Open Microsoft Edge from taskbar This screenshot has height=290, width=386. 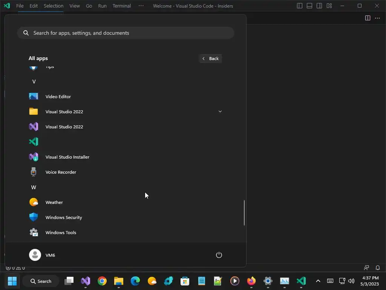pyautogui.click(x=135, y=281)
